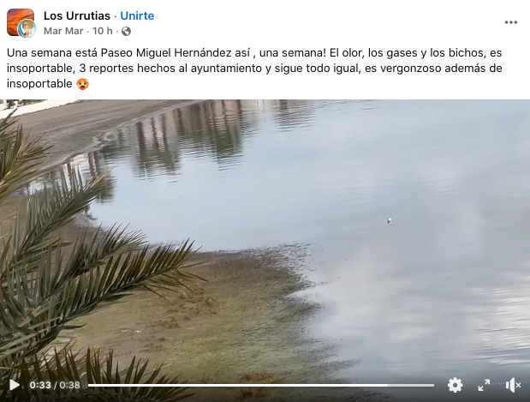530x402 pixels.
Task: Click the post text about Paseo Miguel Hernández
Action: pyautogui.click(x=254, y=68)
